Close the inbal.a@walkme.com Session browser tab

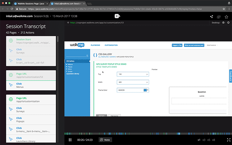[84, 4]
